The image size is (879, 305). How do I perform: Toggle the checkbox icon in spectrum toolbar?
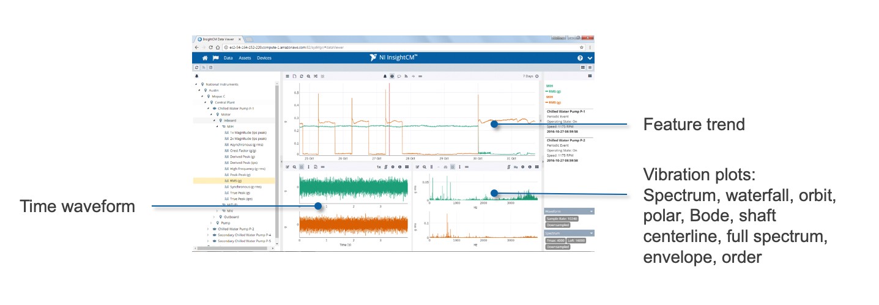tap(418, 166)
